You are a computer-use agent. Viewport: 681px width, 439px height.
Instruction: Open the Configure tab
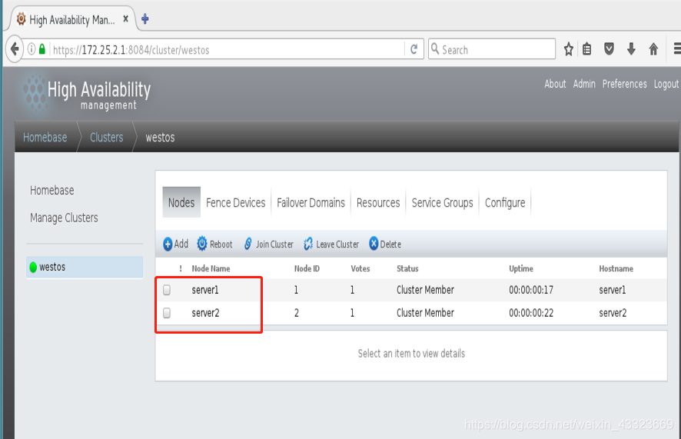pyautogui.click(x=505, y=203)
